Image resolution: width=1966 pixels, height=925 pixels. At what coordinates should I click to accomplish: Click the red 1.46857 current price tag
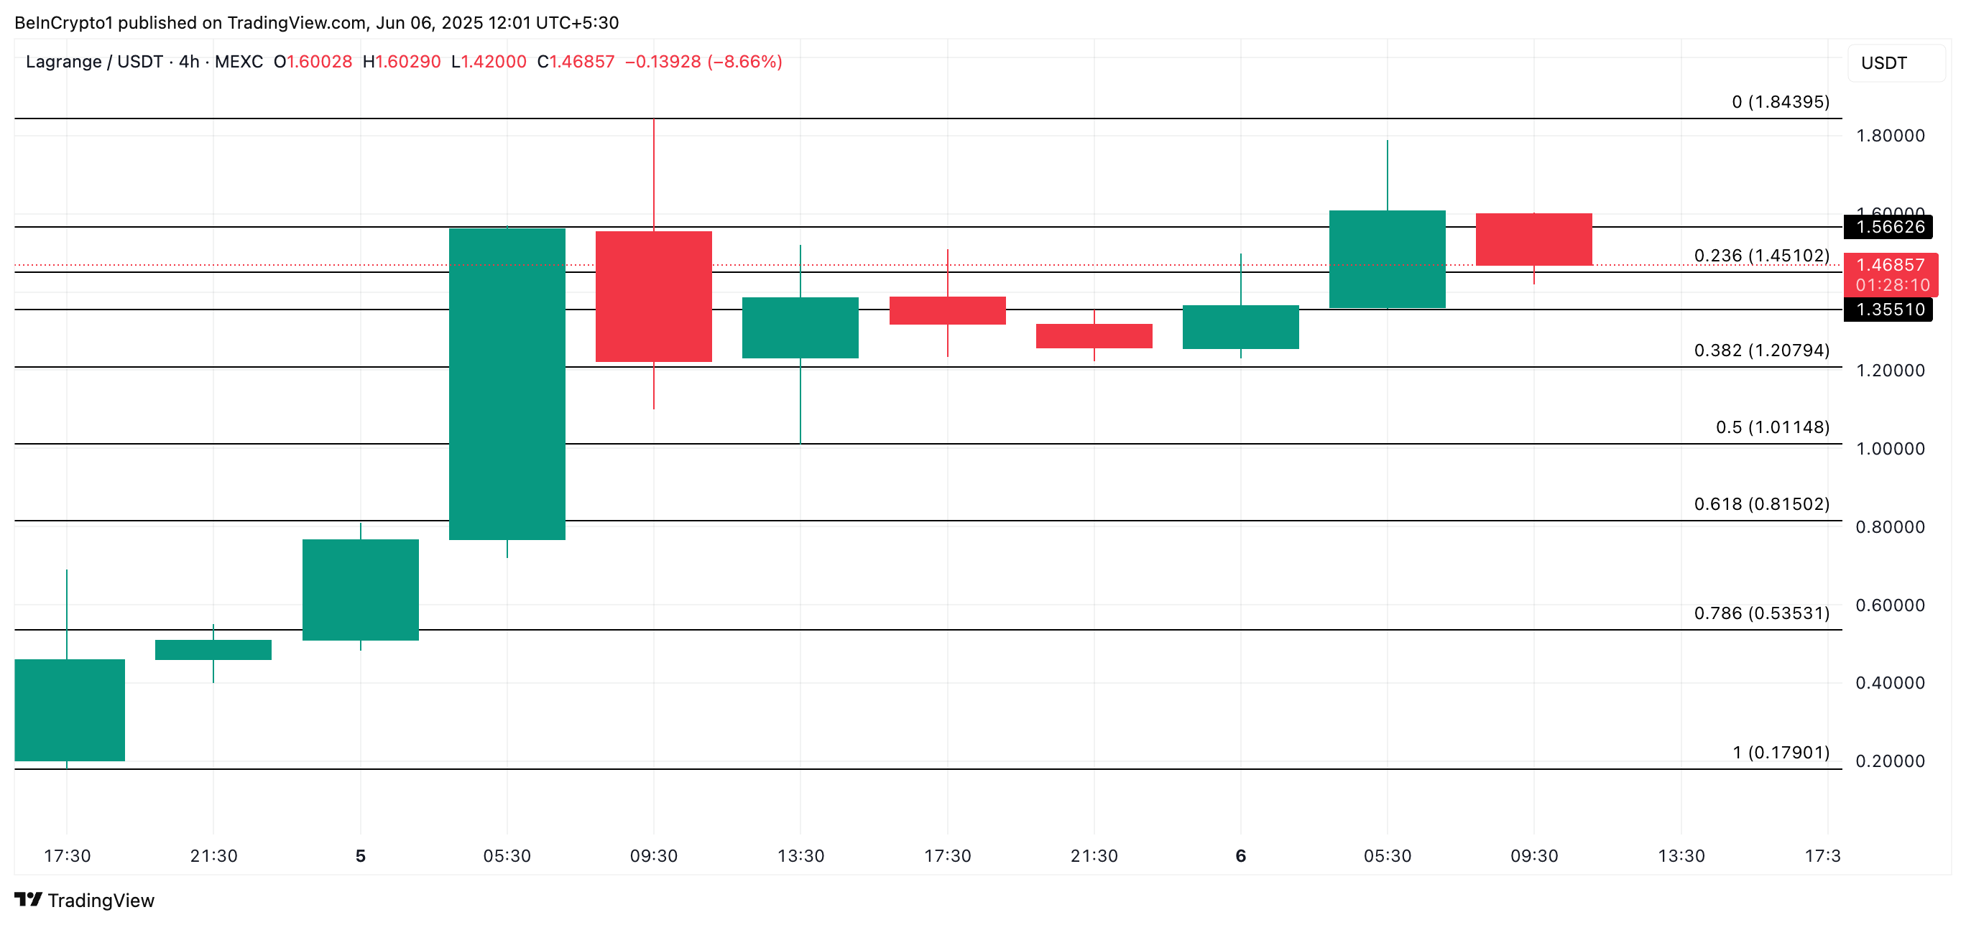tap(1890, 266)
